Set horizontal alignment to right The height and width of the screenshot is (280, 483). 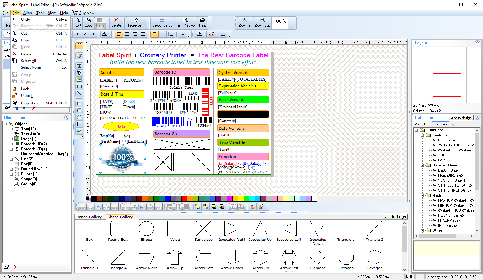pyautogui.click(x=135, y=34)
